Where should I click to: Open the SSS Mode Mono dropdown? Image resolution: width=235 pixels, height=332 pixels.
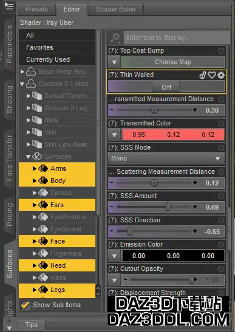(x=166, y=158)
